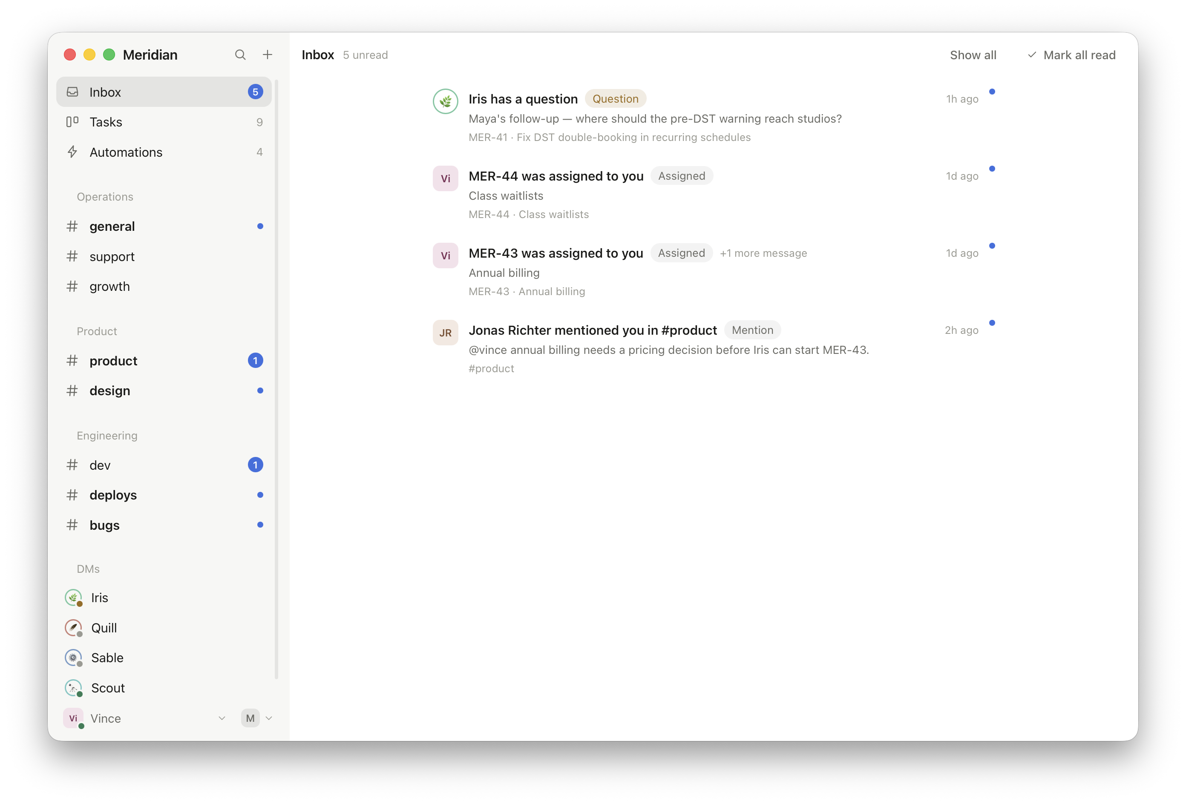The height and width of the screenshot is (804, 1186).
Task: Click JR avatar on Jonas Richter mention
Action: click(x=446, y=332)
